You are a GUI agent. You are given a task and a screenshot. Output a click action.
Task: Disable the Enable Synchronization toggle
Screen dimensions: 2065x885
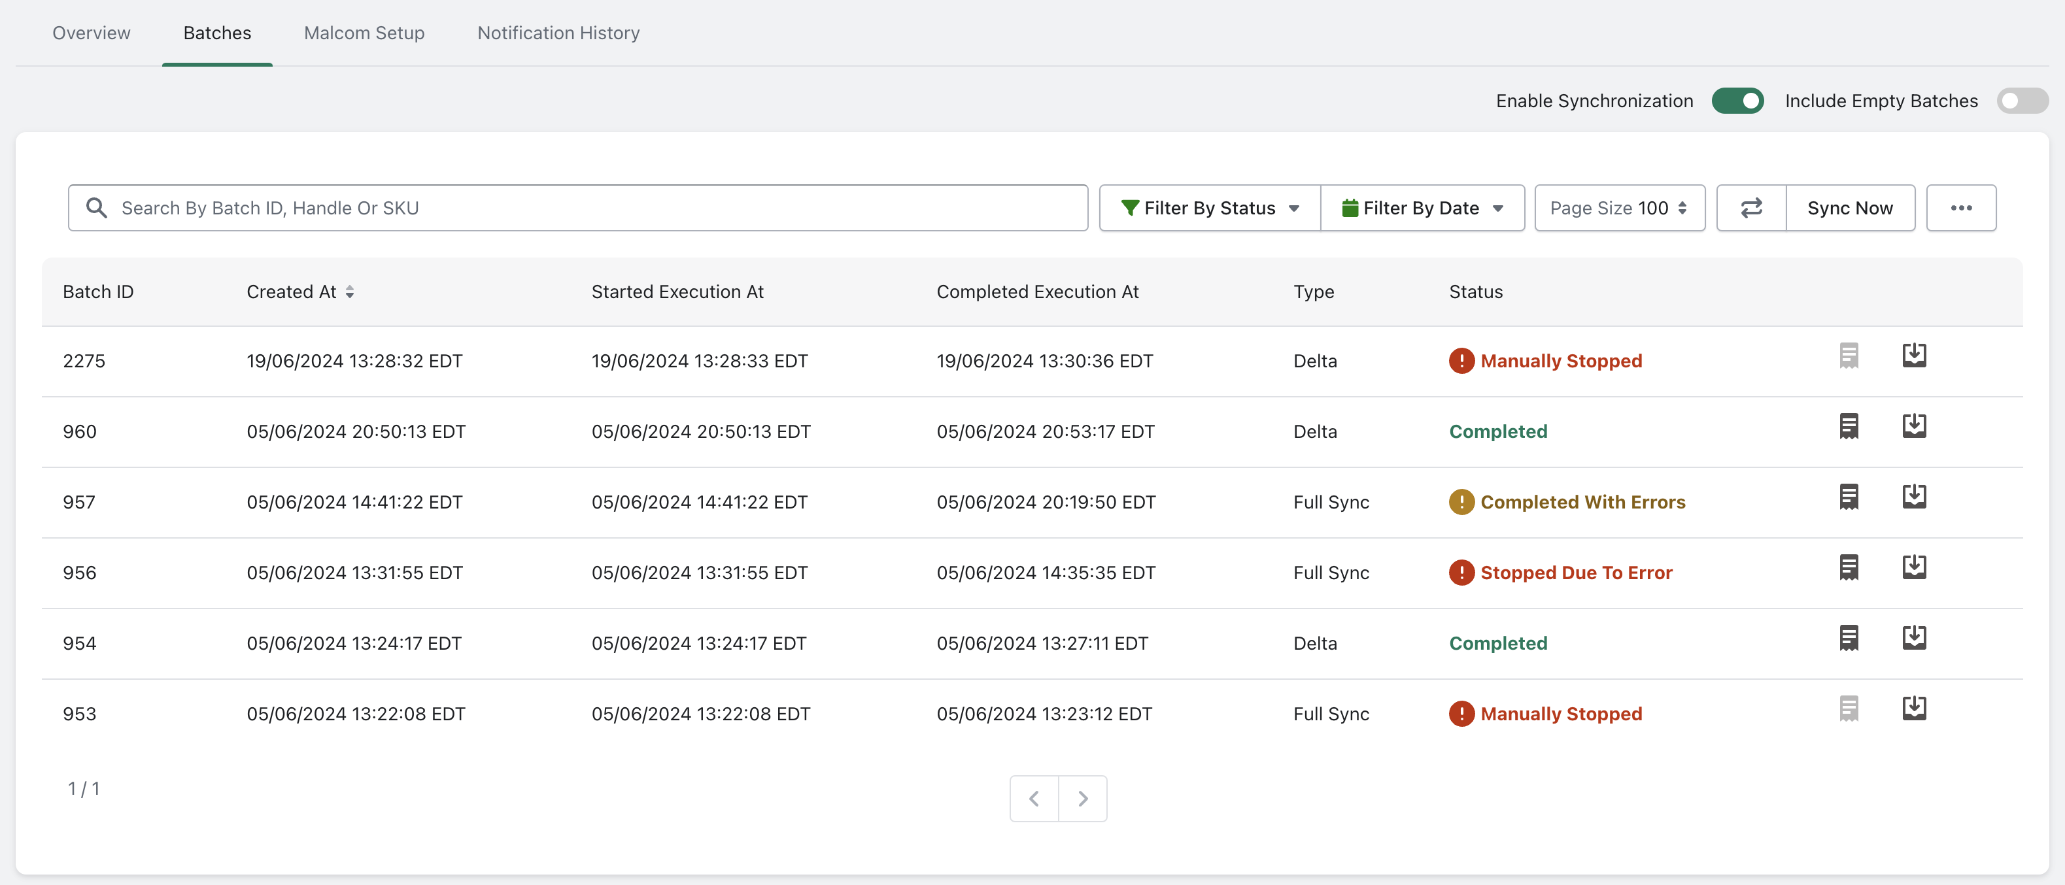[x=1738, y=101]
